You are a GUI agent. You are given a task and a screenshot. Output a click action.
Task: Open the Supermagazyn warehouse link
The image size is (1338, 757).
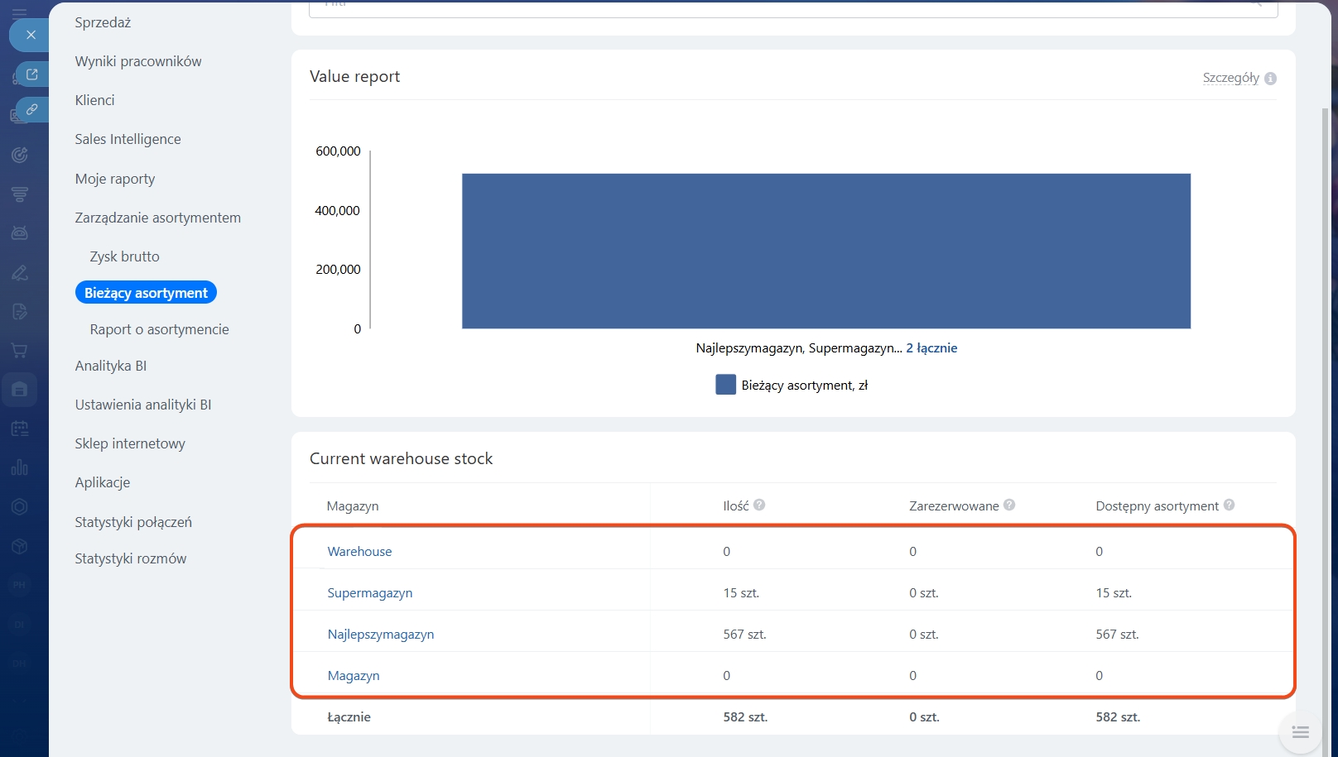[369, 593]
